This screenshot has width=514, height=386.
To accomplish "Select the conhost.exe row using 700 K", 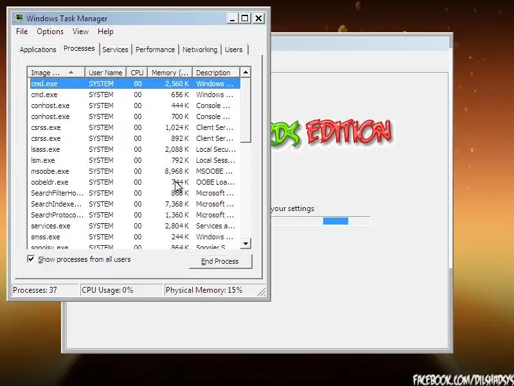I will point(135,116).
